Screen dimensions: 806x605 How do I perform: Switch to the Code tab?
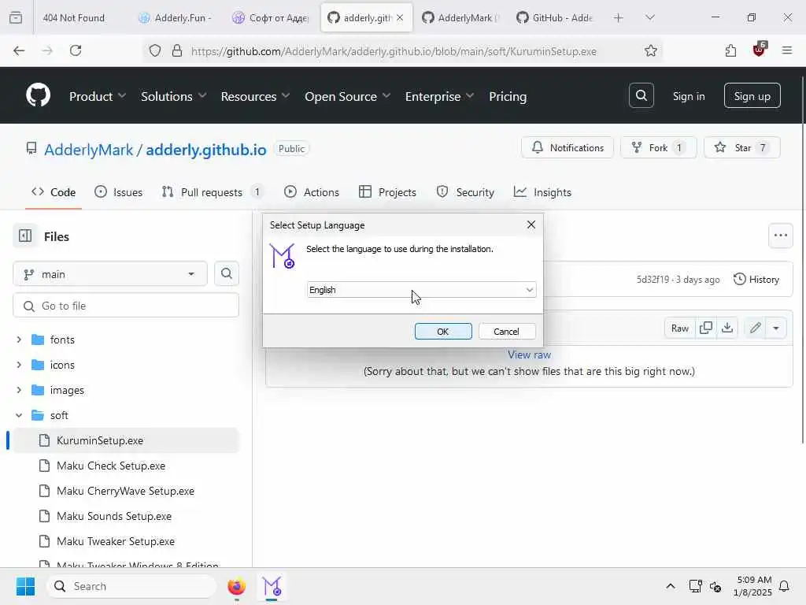(x=54, y=192)
